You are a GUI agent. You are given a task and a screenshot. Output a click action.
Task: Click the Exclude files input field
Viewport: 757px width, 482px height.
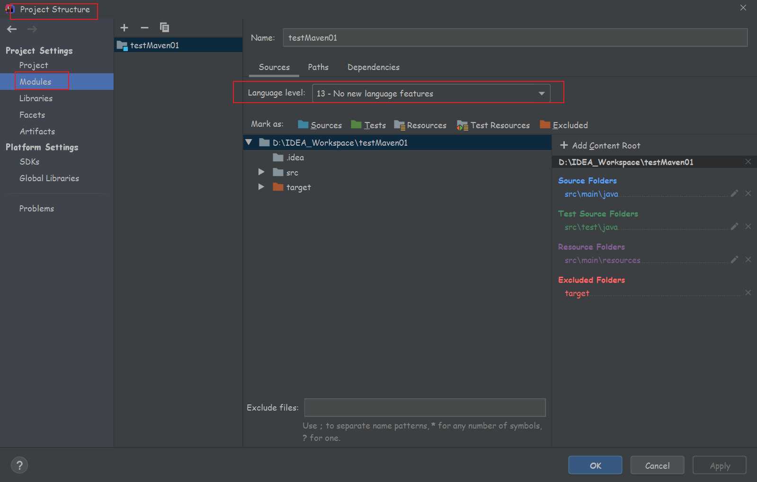coord(425,408)
